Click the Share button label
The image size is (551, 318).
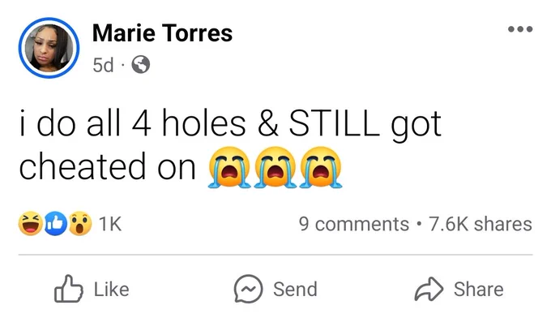coord(479,289)
